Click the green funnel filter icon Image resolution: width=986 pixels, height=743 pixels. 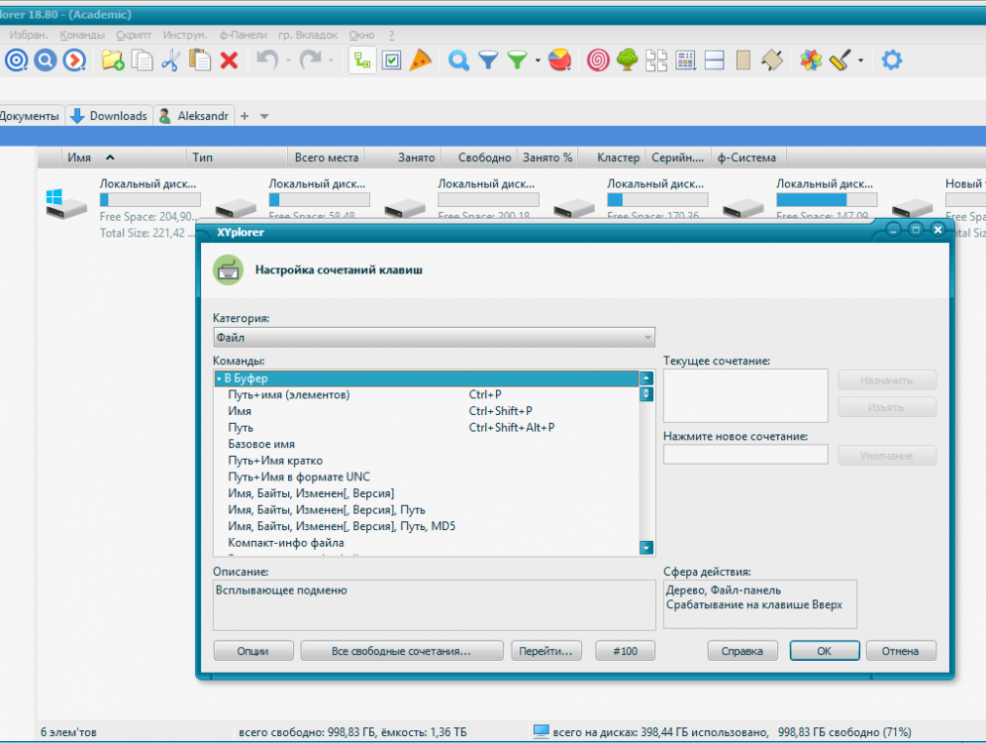[516, 61]
